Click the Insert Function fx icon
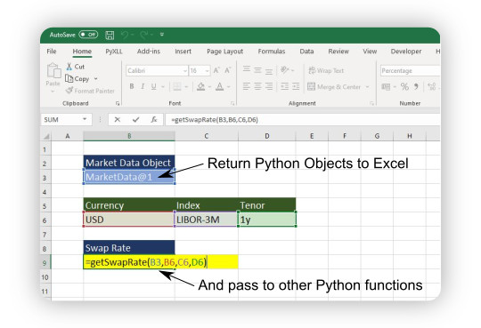The image size is (481, 328). 154,120
